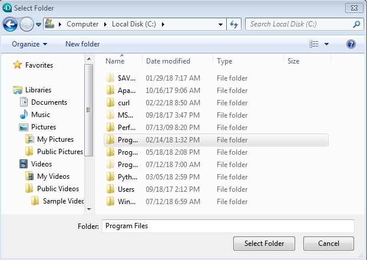Click the Change your view icon
This screenshot has height=260, width=367.
(x=314, y=44)
